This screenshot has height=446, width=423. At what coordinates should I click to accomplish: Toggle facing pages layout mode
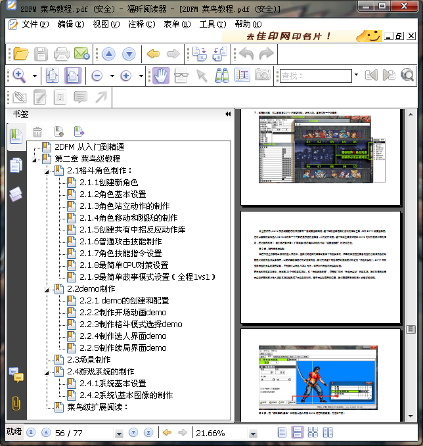click(328, 433)
